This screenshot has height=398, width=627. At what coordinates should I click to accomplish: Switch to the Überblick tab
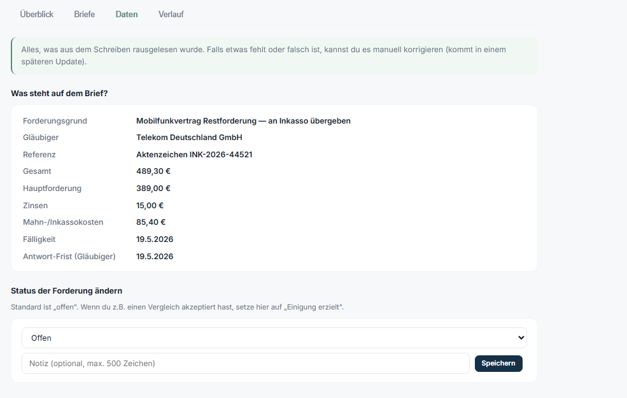tap(37, 15)
